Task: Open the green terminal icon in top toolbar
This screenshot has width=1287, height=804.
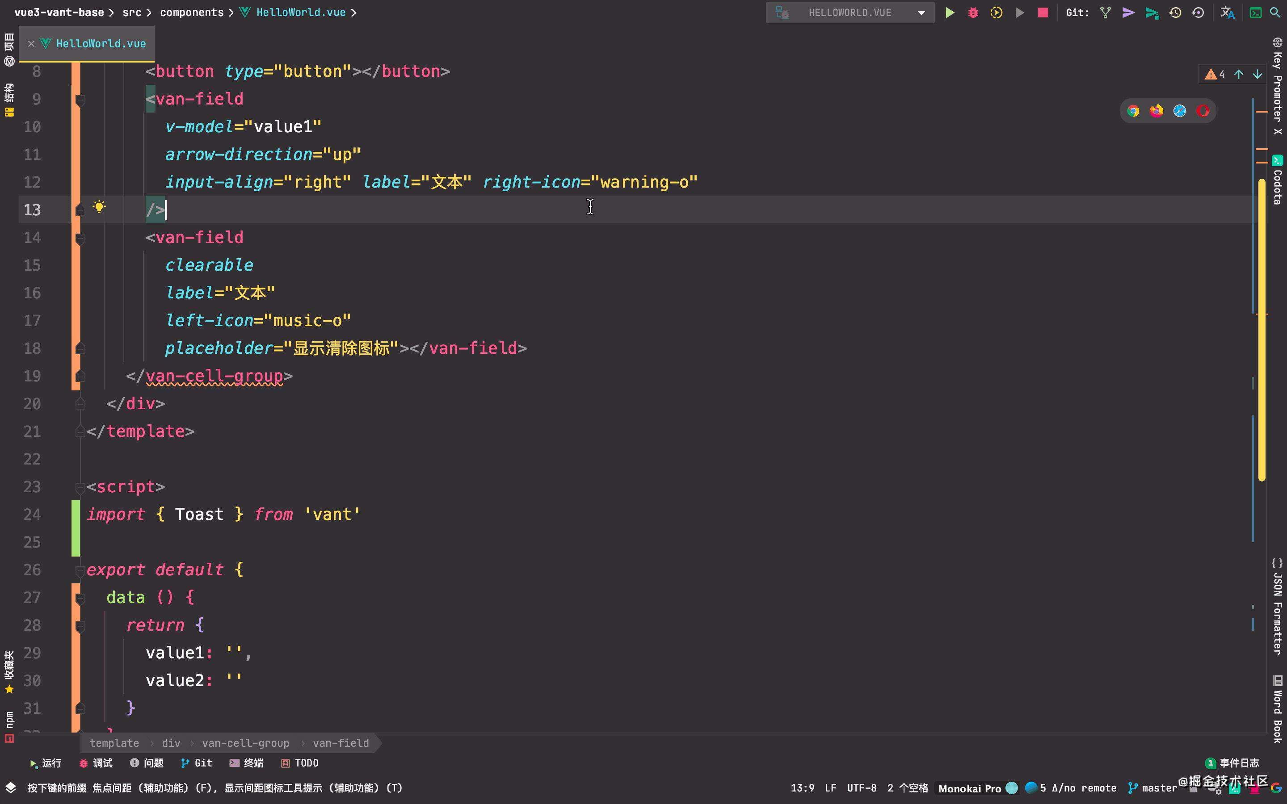Action: coord(1256,12)
